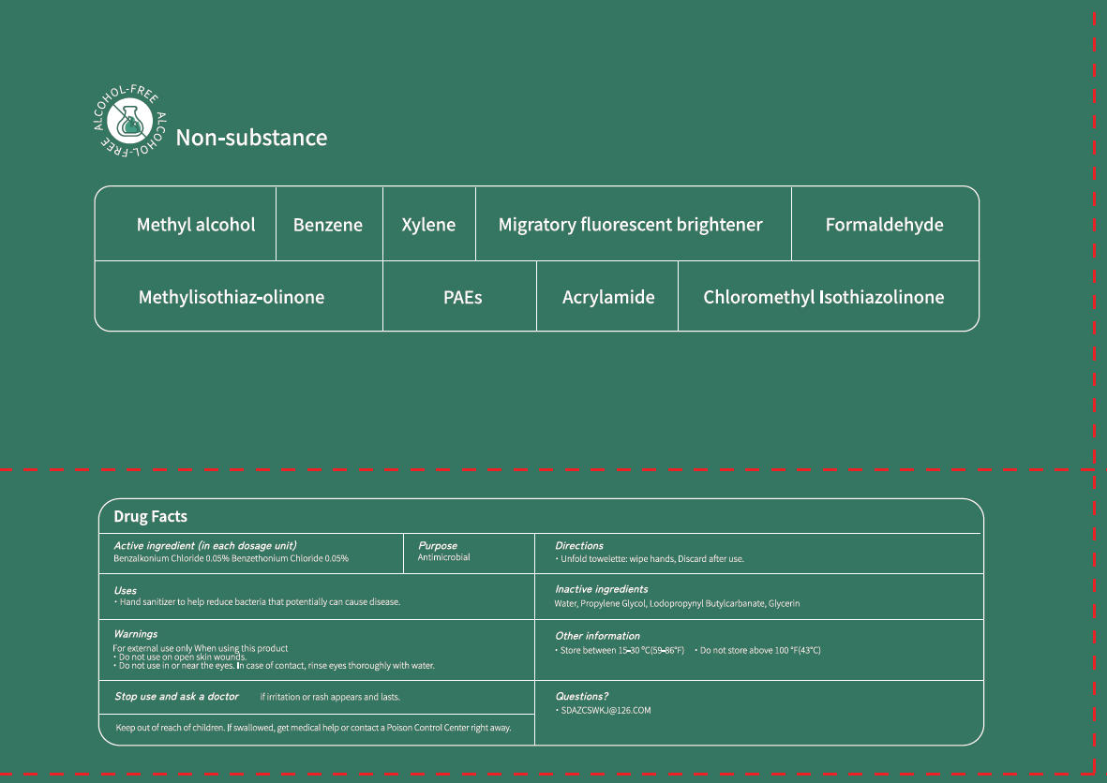Select the Benzene table cell
The image size is (1107, 783).
[x=328, y=225]
